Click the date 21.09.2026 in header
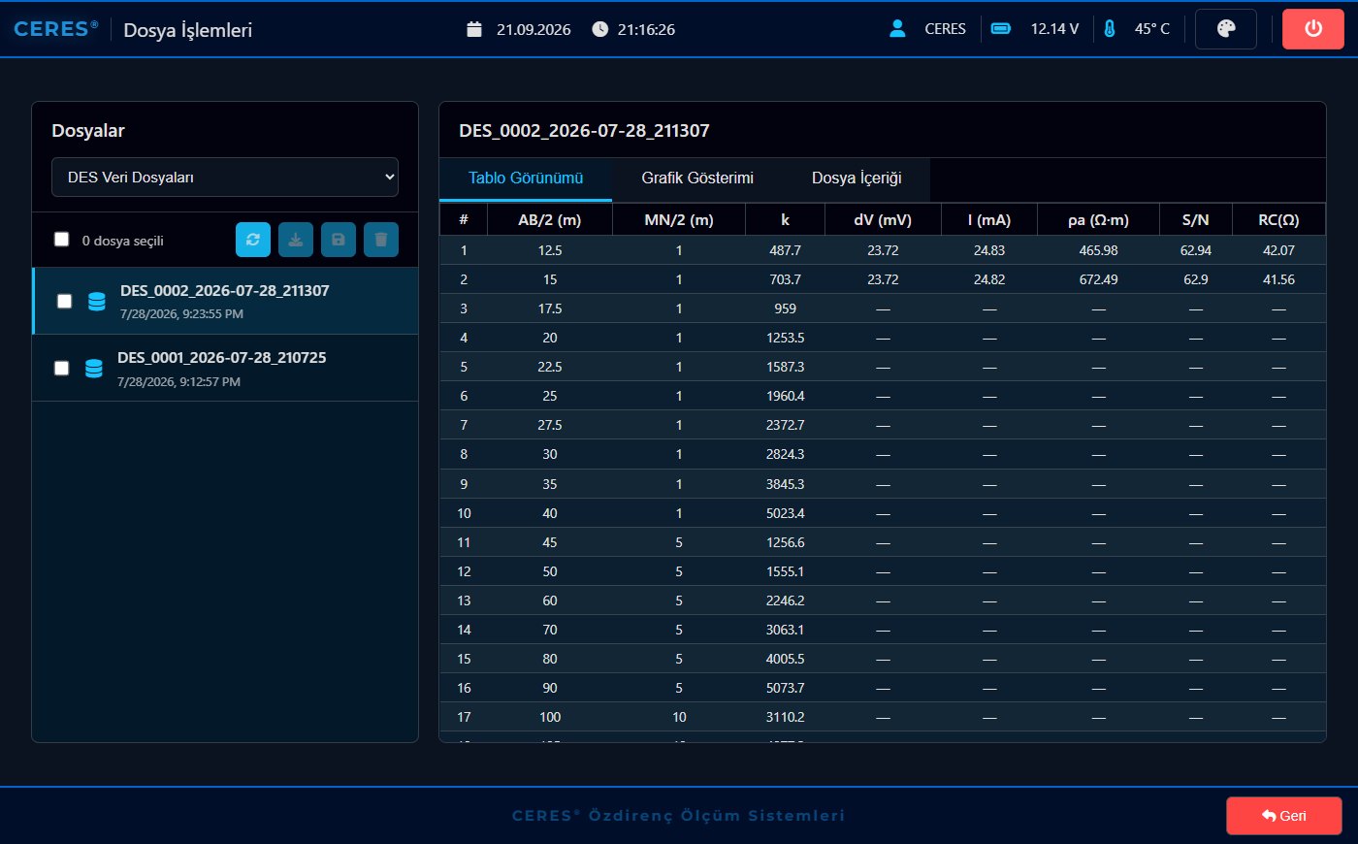Screen dimensions: 1358x844 click(x=533, y=29)
